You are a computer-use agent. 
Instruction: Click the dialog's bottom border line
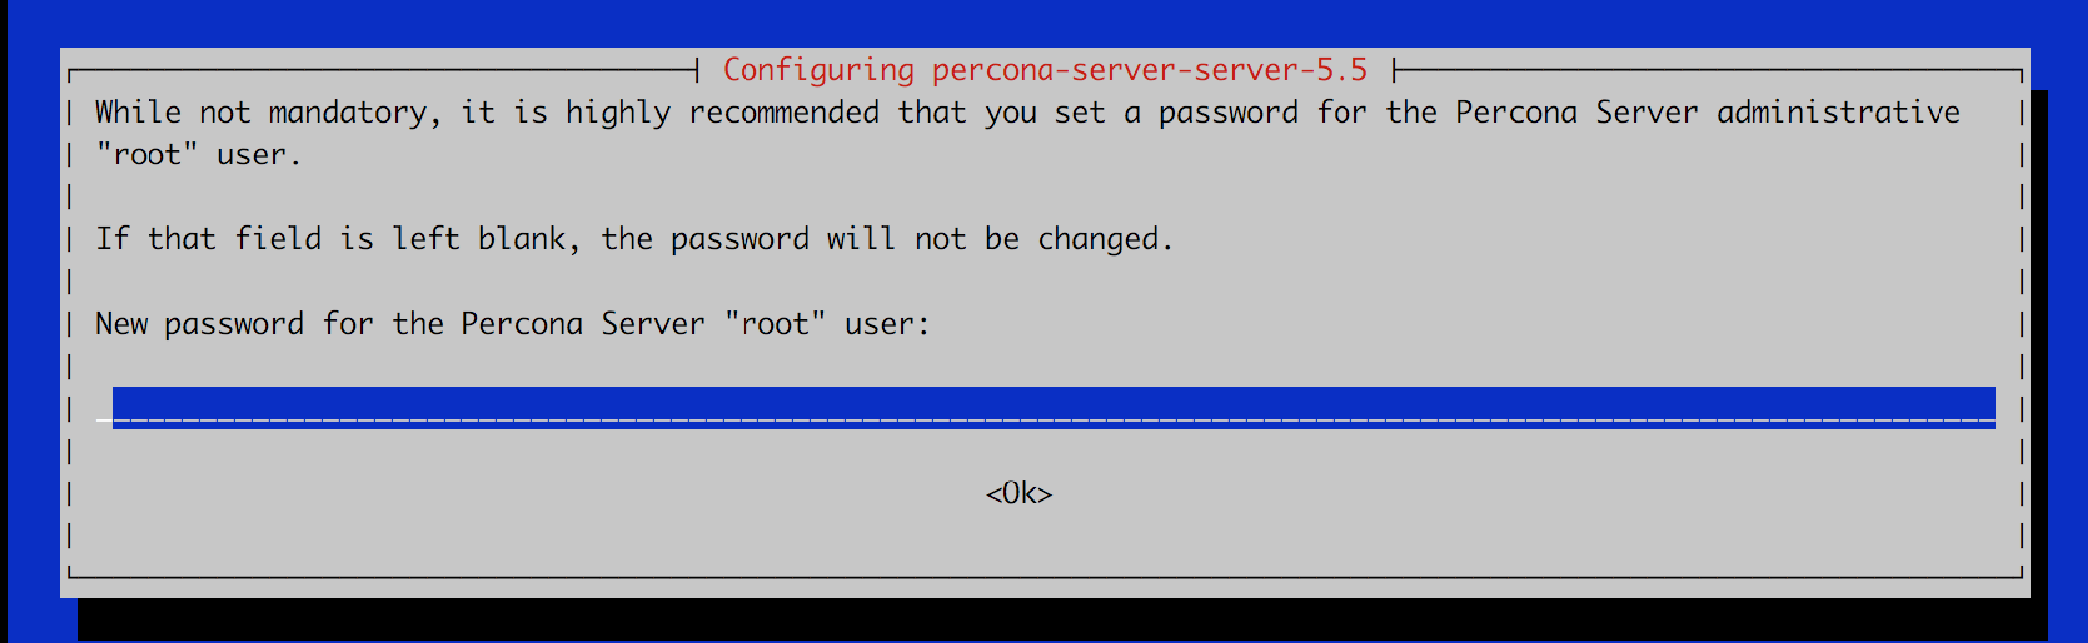coord(1045,576)
